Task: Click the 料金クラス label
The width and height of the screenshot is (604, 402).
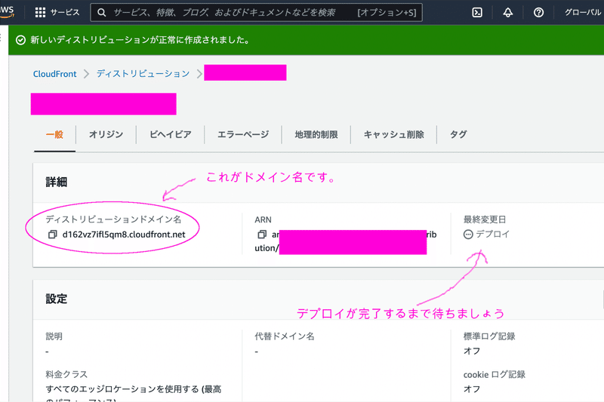Action: 66,374
